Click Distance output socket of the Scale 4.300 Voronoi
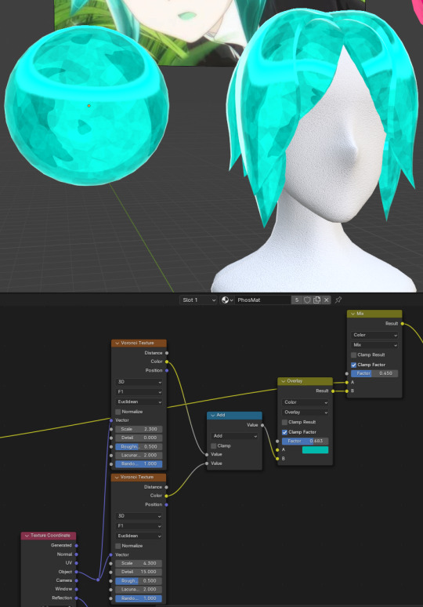This screenshot has height=607, width=423. click(166, 487)
